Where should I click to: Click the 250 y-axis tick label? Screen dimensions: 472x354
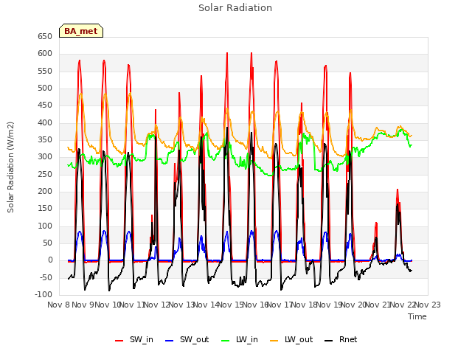45,174
